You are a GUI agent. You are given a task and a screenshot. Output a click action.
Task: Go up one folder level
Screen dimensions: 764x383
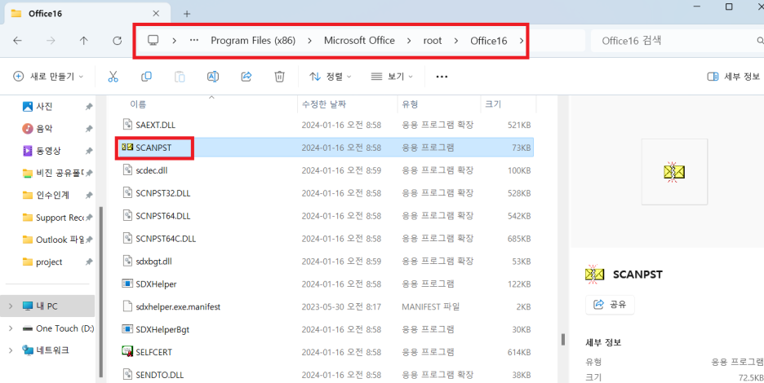coord(84,41)
